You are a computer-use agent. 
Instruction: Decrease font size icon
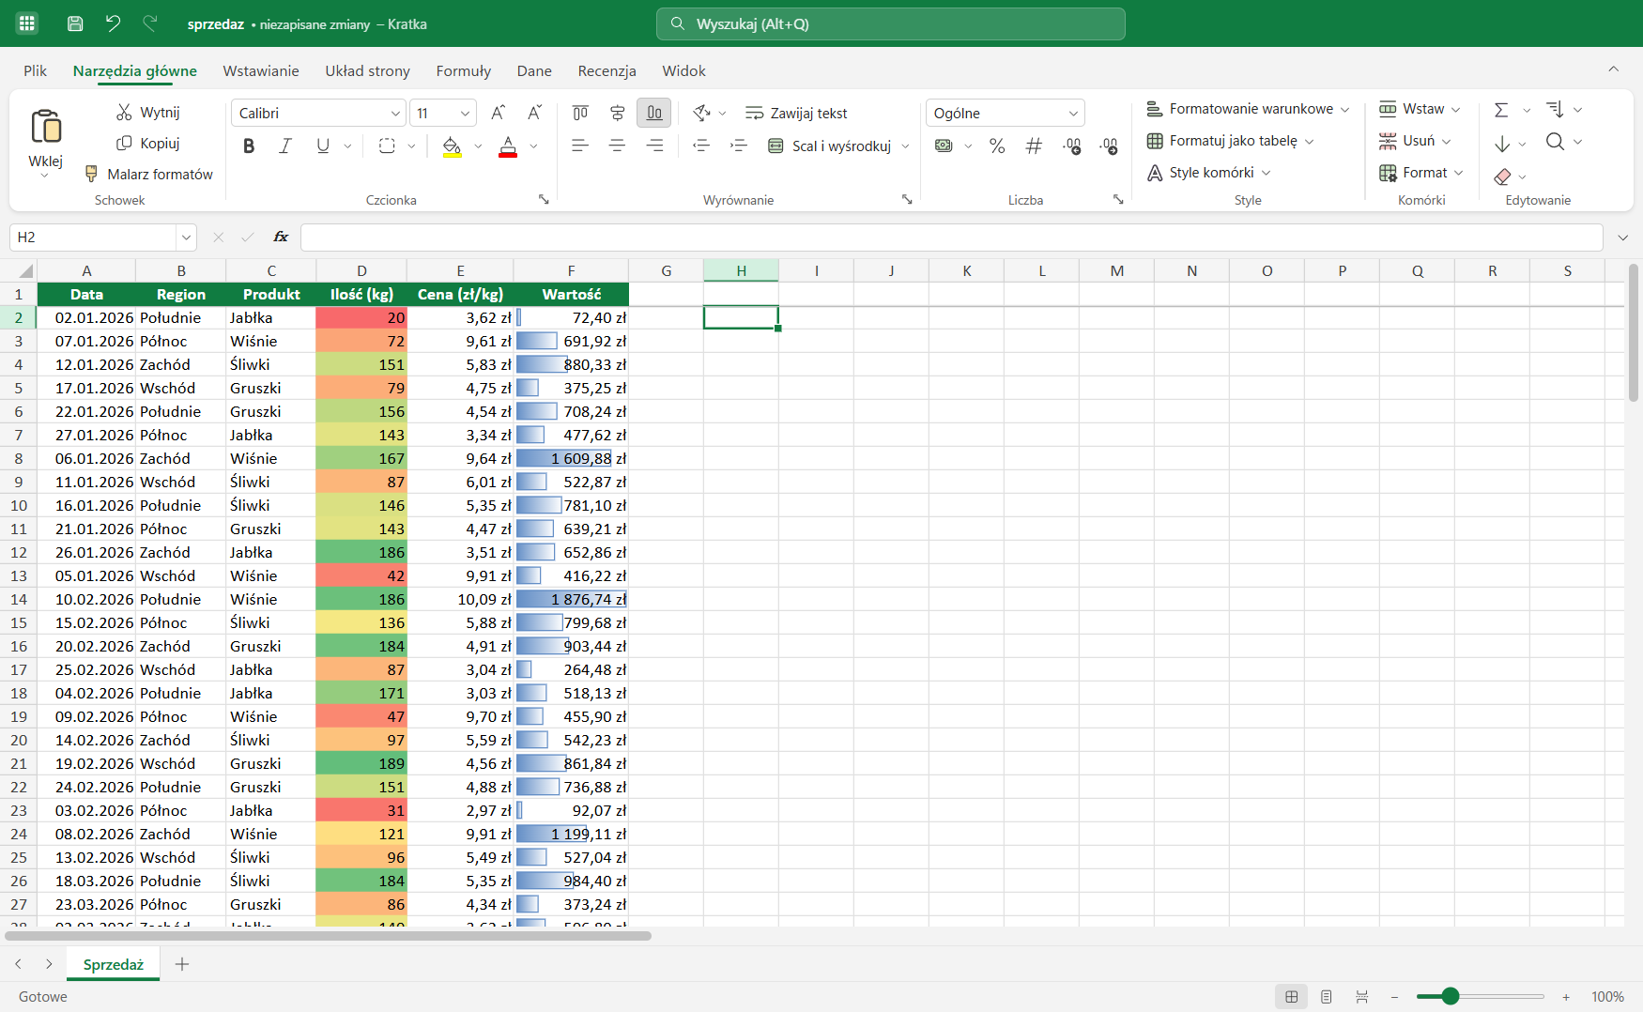(x=534, y=113)
